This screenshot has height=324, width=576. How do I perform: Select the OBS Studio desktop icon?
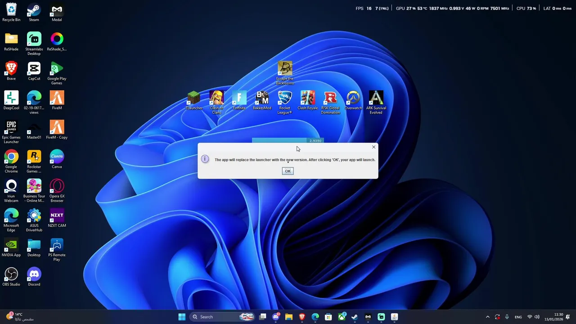point(11,277)
